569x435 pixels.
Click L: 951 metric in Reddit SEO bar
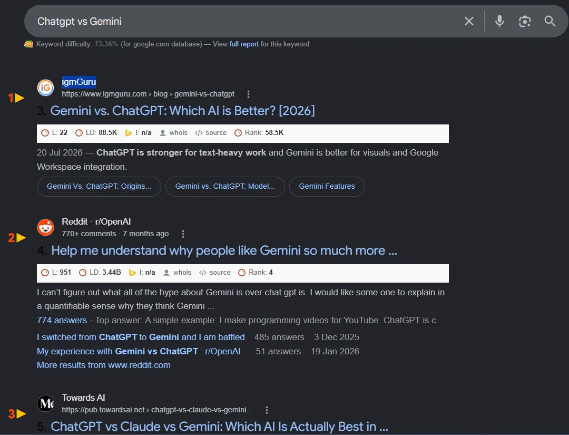point(56,273)
